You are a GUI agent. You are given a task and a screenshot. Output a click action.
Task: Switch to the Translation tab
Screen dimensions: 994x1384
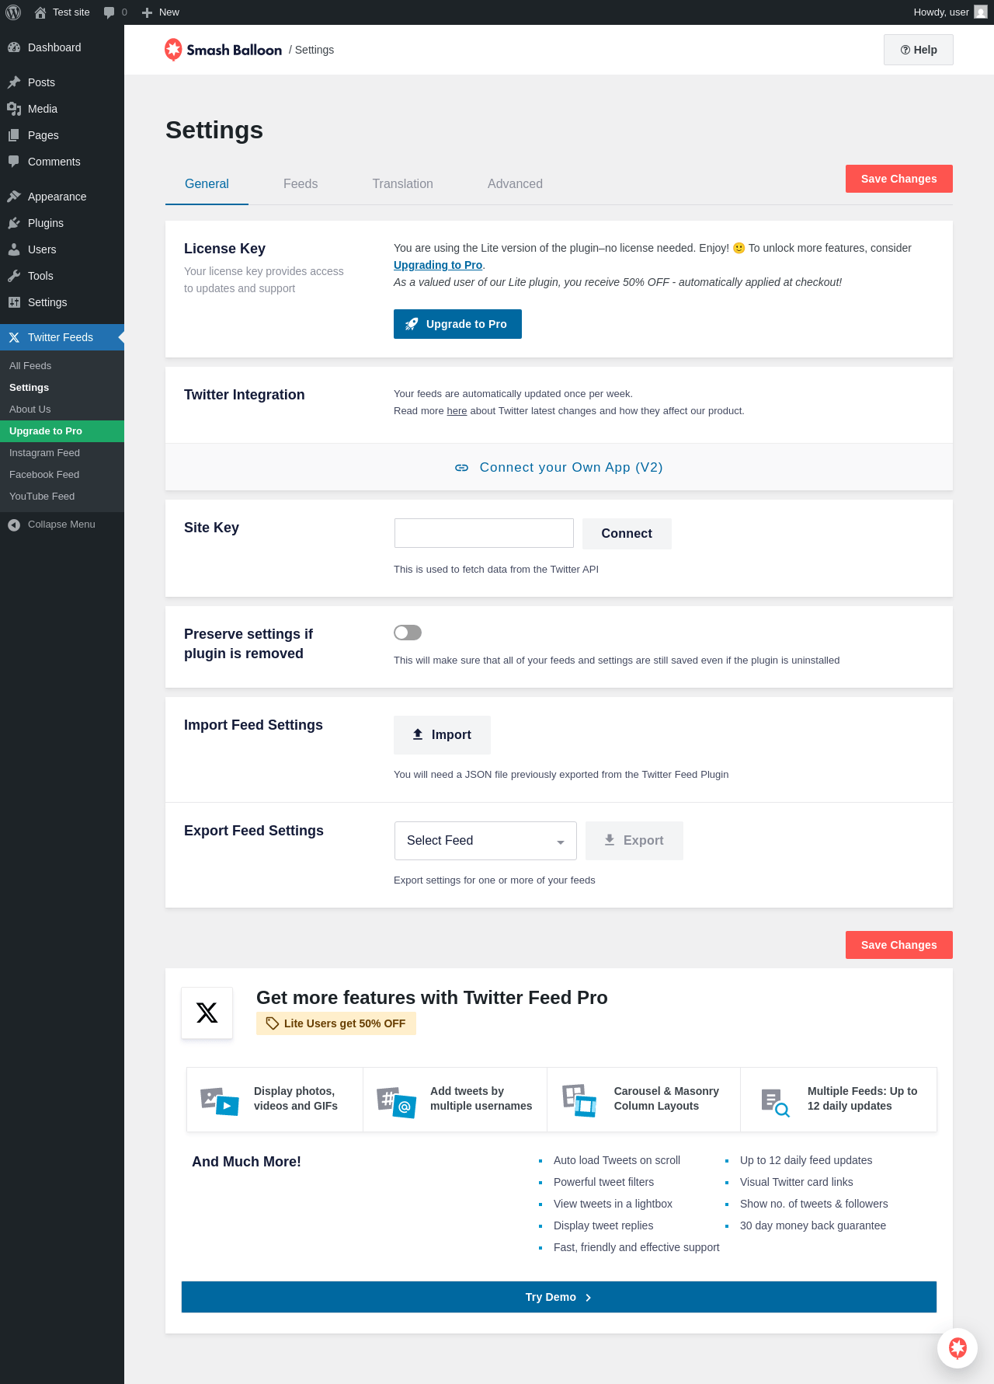[x=402, y=184]
